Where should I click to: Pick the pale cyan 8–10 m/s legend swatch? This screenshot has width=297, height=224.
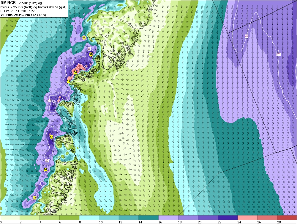[89, 217]
